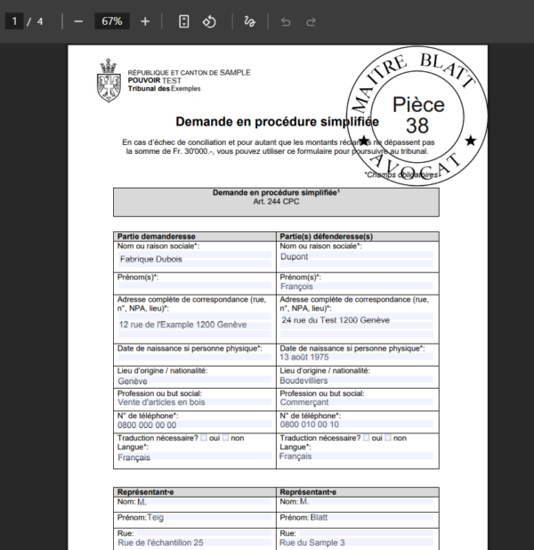Click phone field '0800 000 00 00'

tap(194, 425)
